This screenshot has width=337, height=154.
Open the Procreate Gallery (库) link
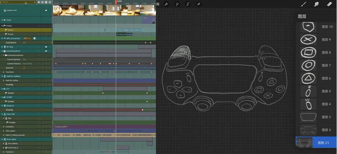tap(158, 4)
